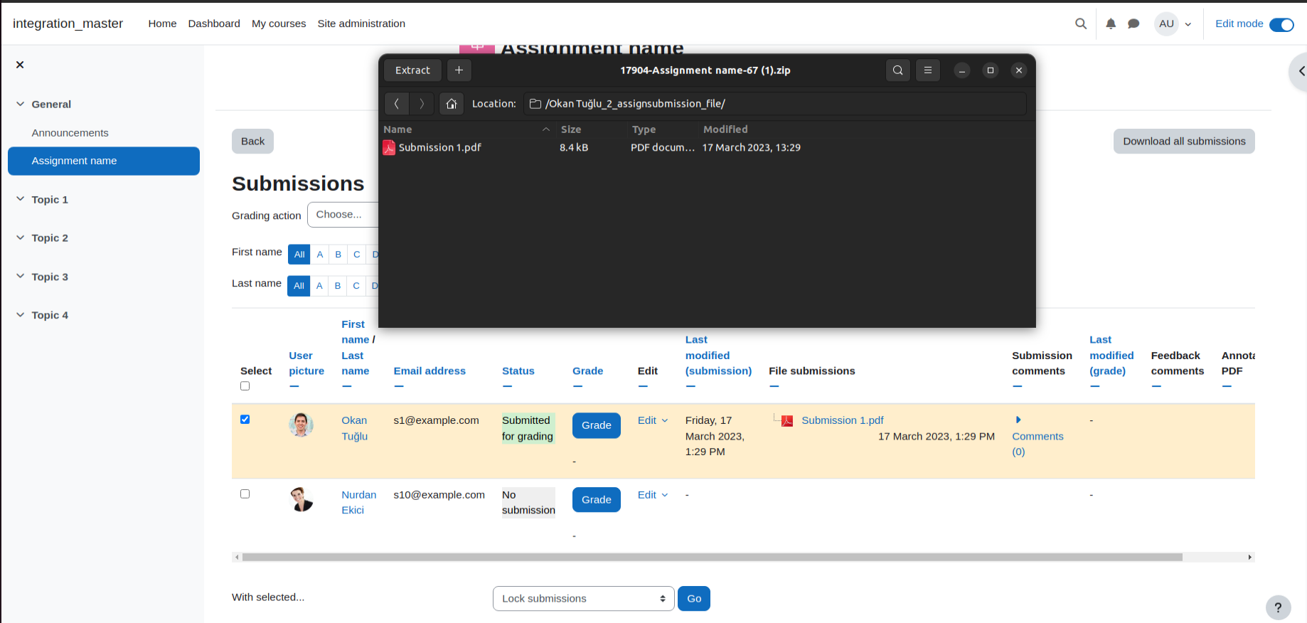Hide the Status column
Viewport: 1307px width, 623px height.
point(507,386)
